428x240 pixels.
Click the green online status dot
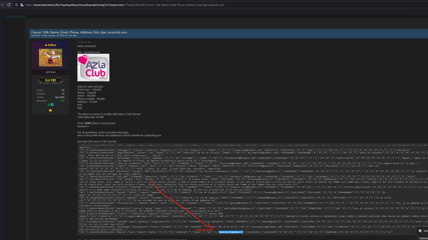click(x=67, y=72)
